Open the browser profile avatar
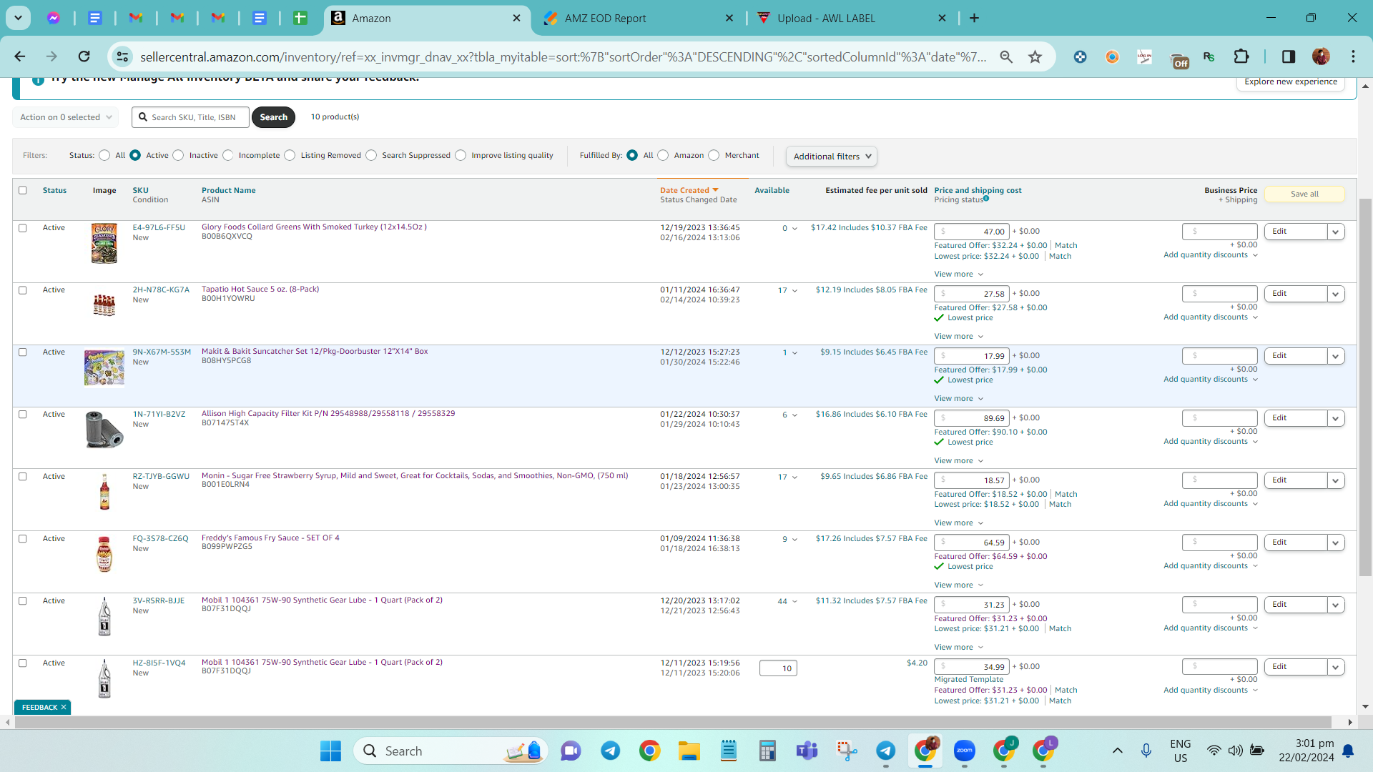The image size is (1373, 772). pyautogui.click(x=1321, y=56)
